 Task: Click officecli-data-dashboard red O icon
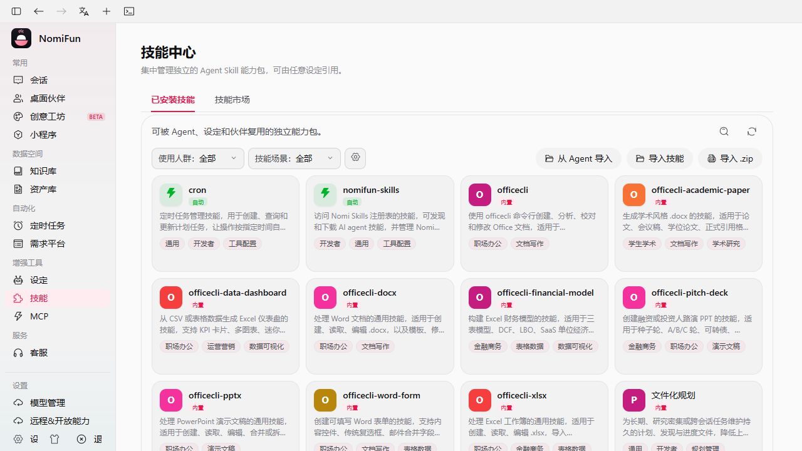[x=171, y=298]
